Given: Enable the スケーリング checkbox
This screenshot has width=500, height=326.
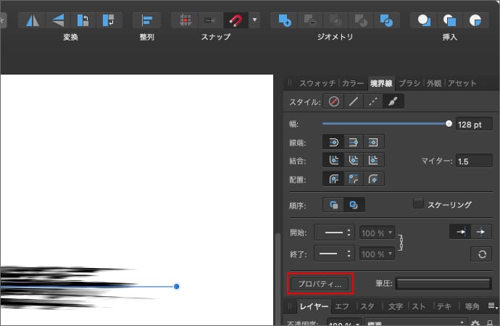Looking at the screenshot, I should pos(418,204).
